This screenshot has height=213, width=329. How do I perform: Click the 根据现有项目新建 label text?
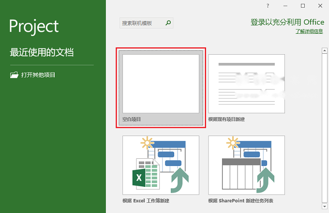[x=226, y=120]
